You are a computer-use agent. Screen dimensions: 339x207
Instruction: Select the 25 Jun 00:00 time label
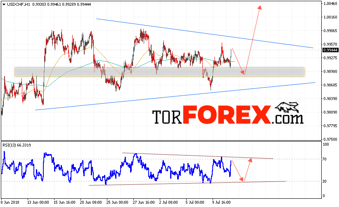point(117,202)
